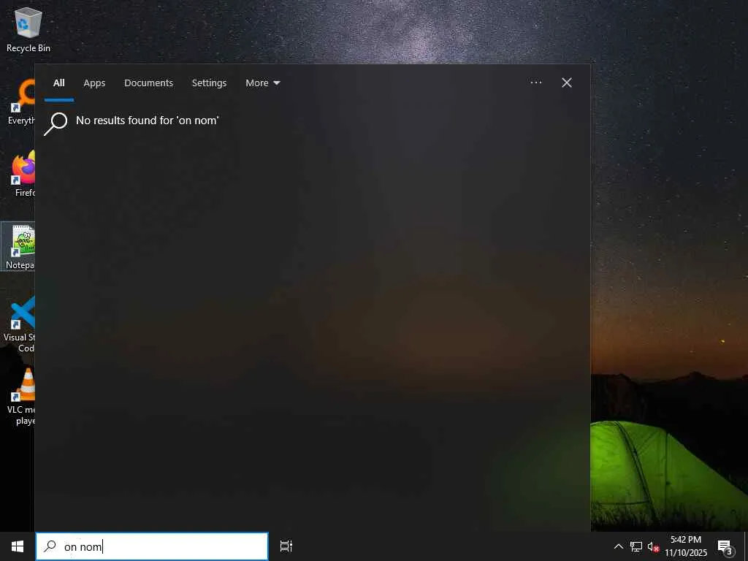Click the taskbar clock showing 5:42 PM
The image size is (748, 561).
pos(686,546)
